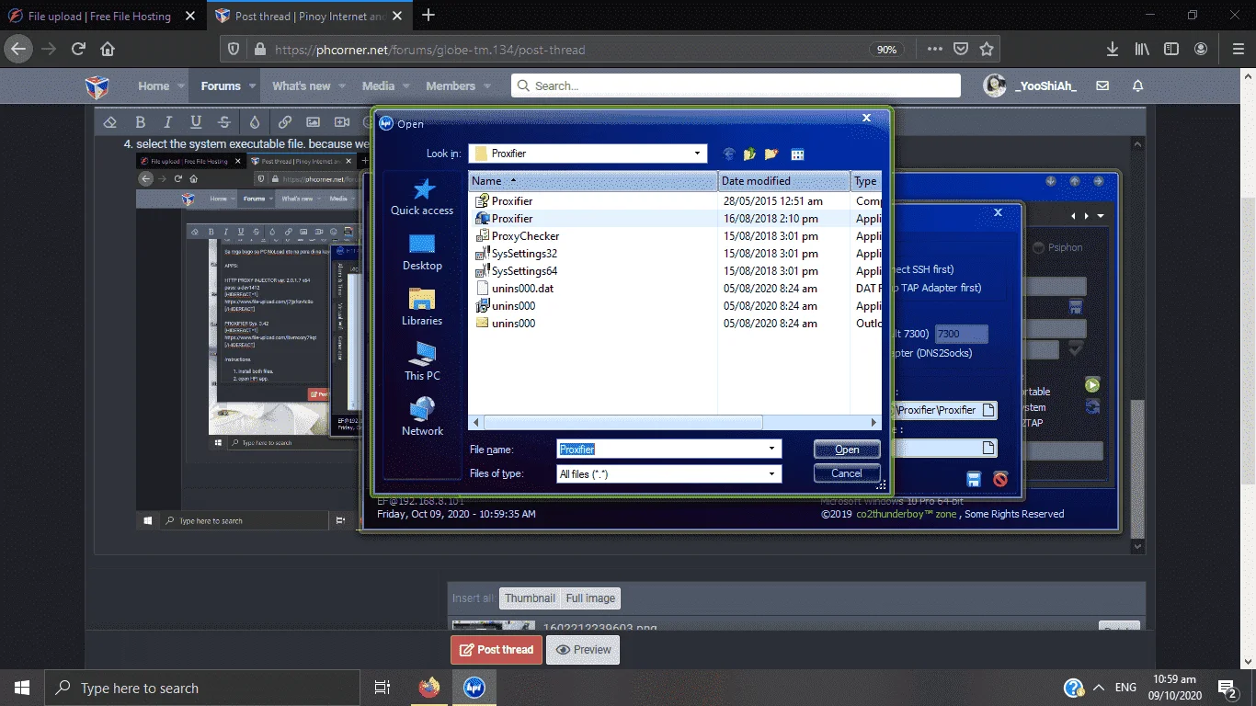Open the Forums nav item

221,85
